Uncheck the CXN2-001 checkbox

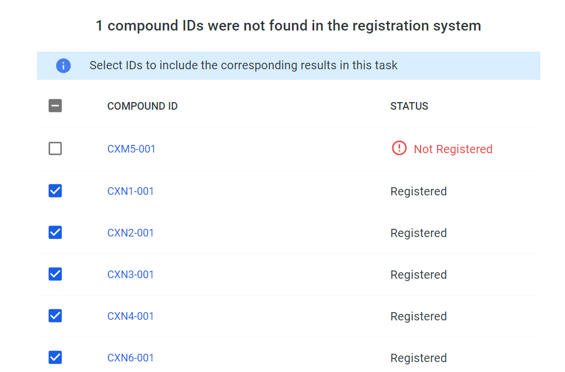click(x=55, y=232)
